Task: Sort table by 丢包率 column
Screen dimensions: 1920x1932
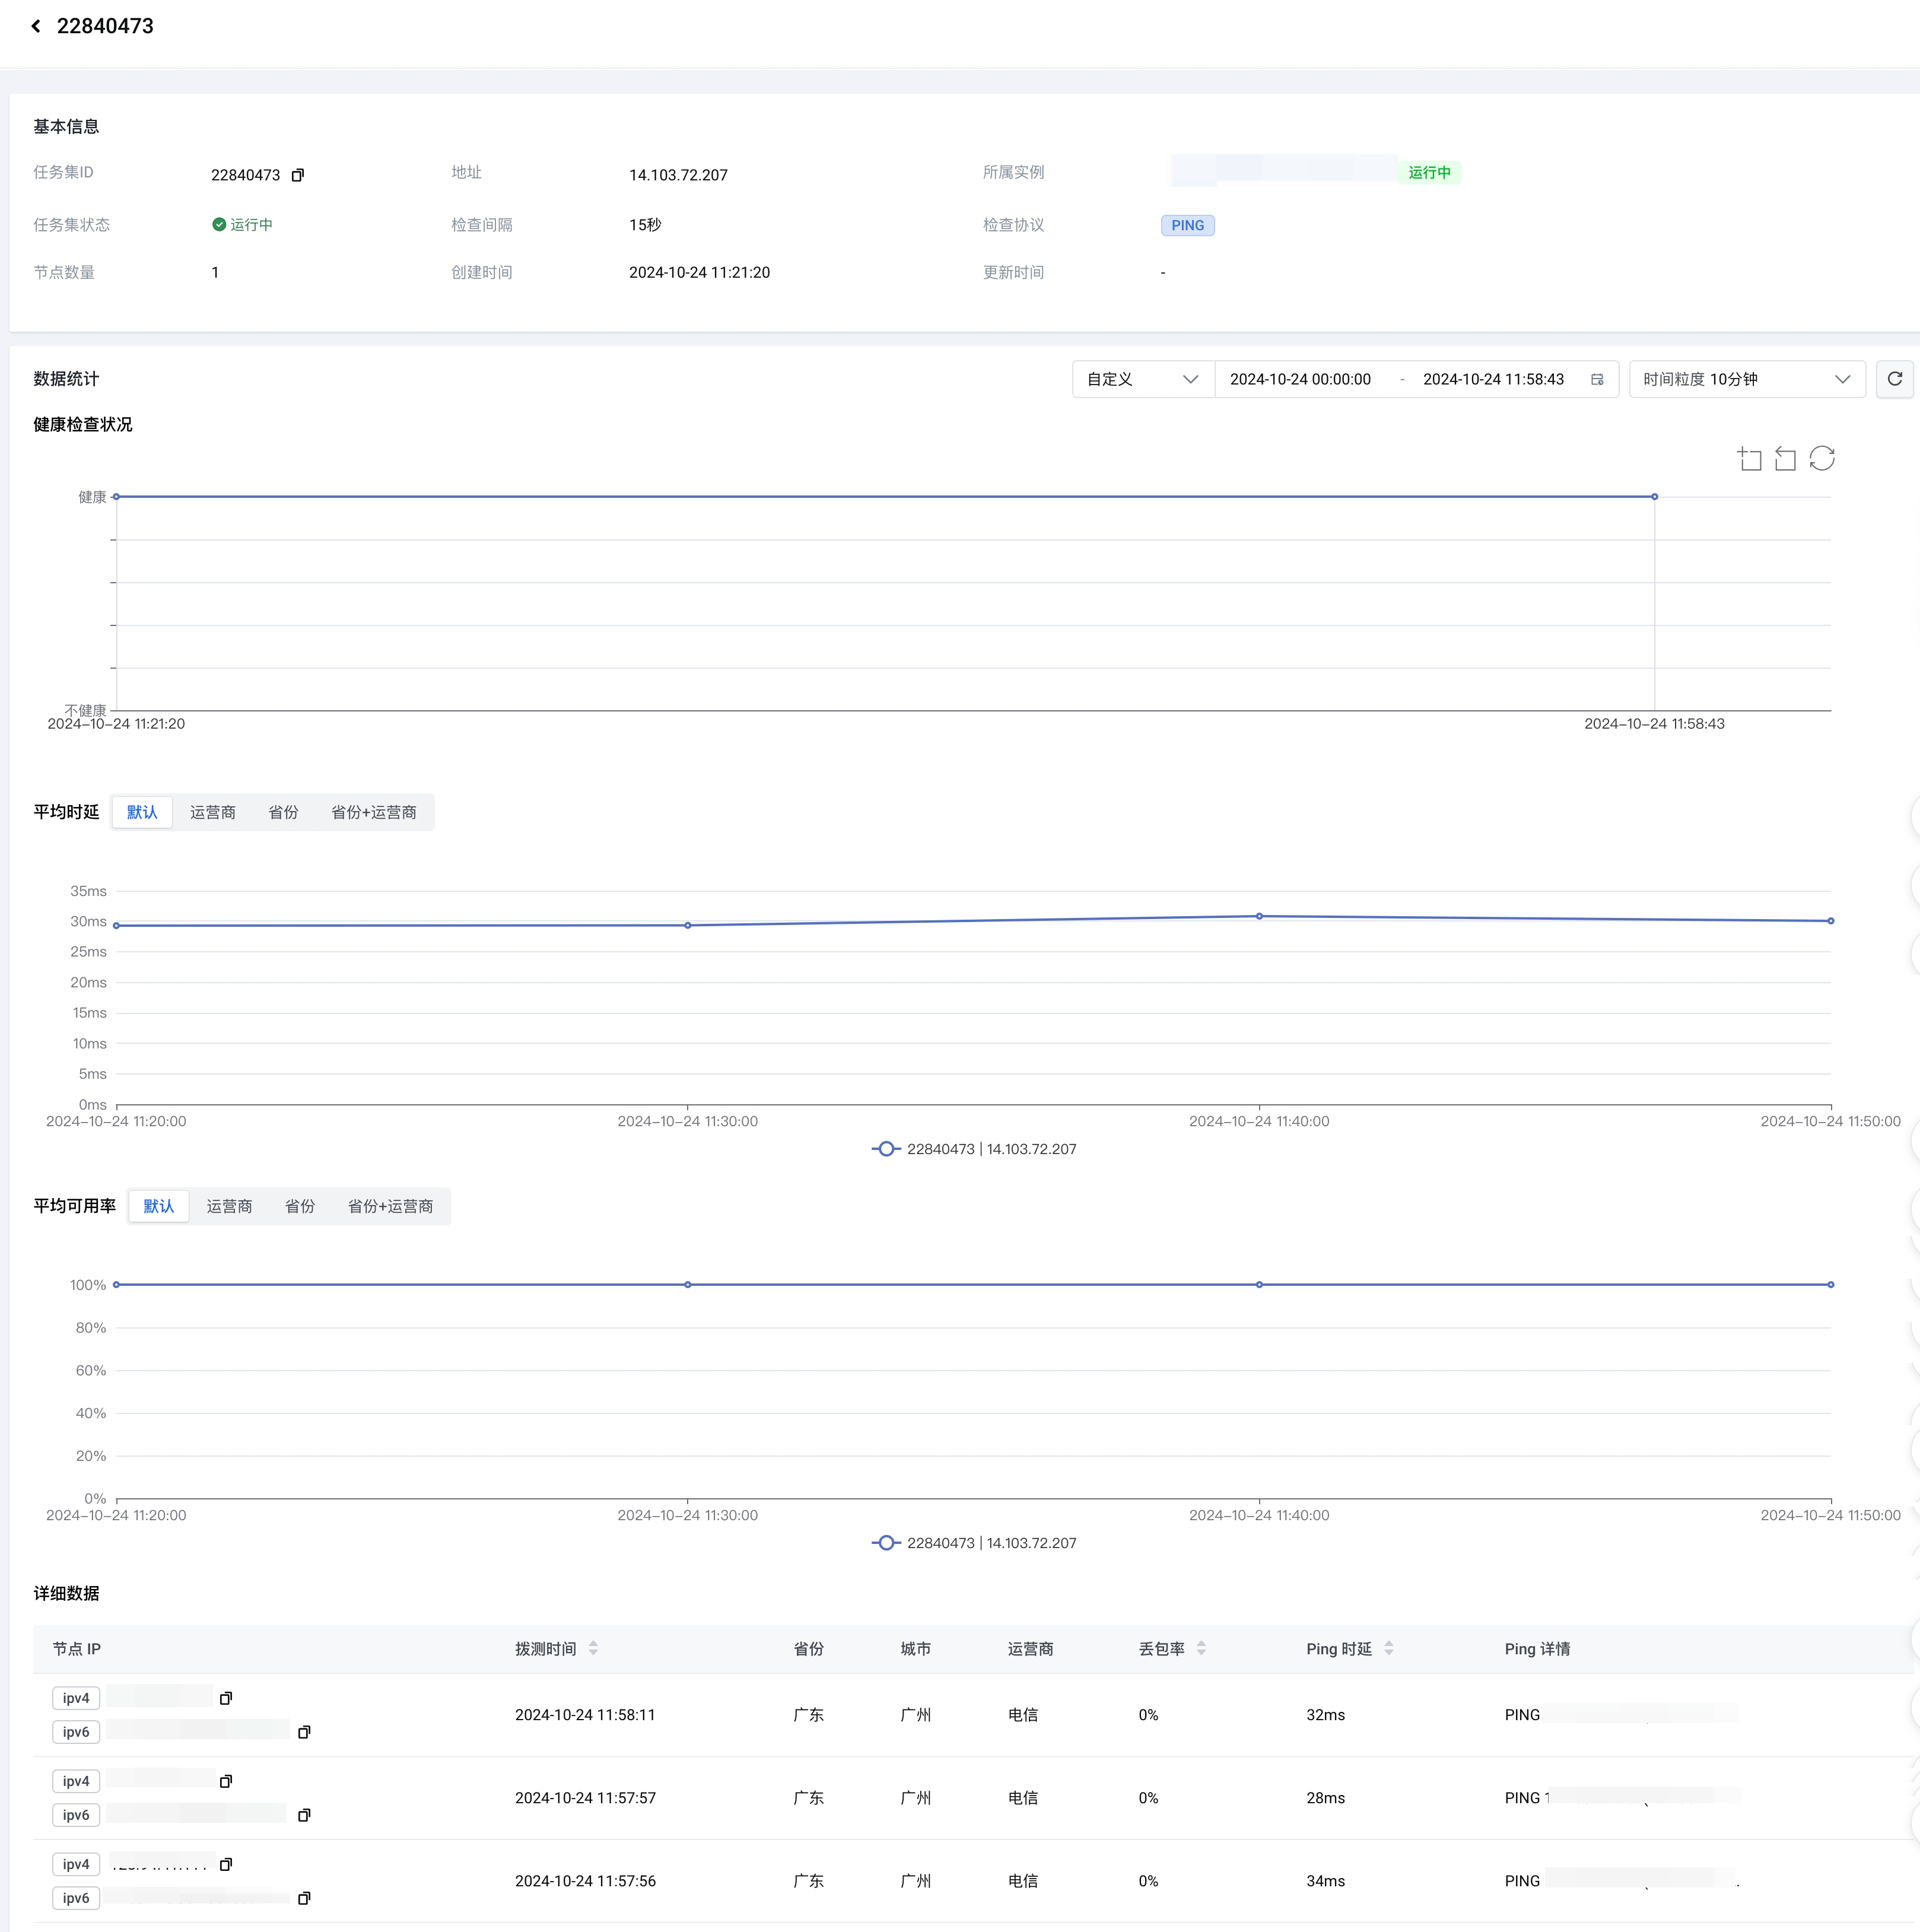Action: tap(1201, 1648)
